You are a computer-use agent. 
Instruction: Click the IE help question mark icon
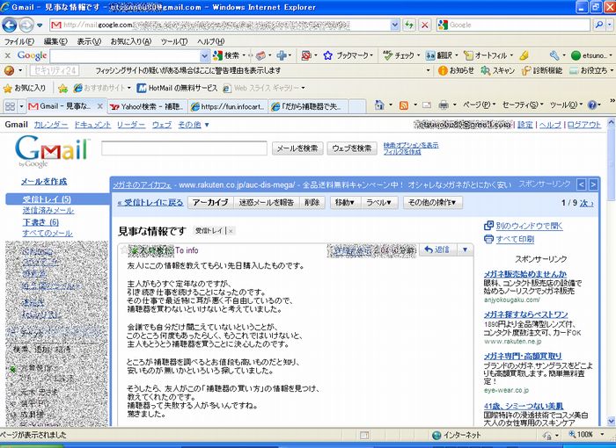coord(592,105)
